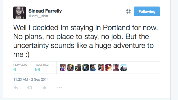The width and height of the screenshot is (178, 100).
Task: Open the three-dot more options menu
Action: (x=59, y=88)
